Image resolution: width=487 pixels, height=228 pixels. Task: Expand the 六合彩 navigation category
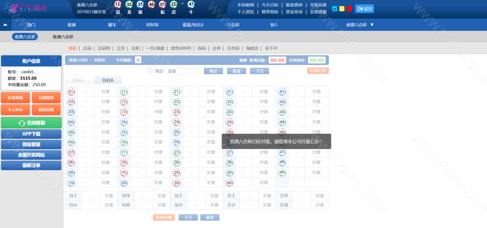click(233, 25)
